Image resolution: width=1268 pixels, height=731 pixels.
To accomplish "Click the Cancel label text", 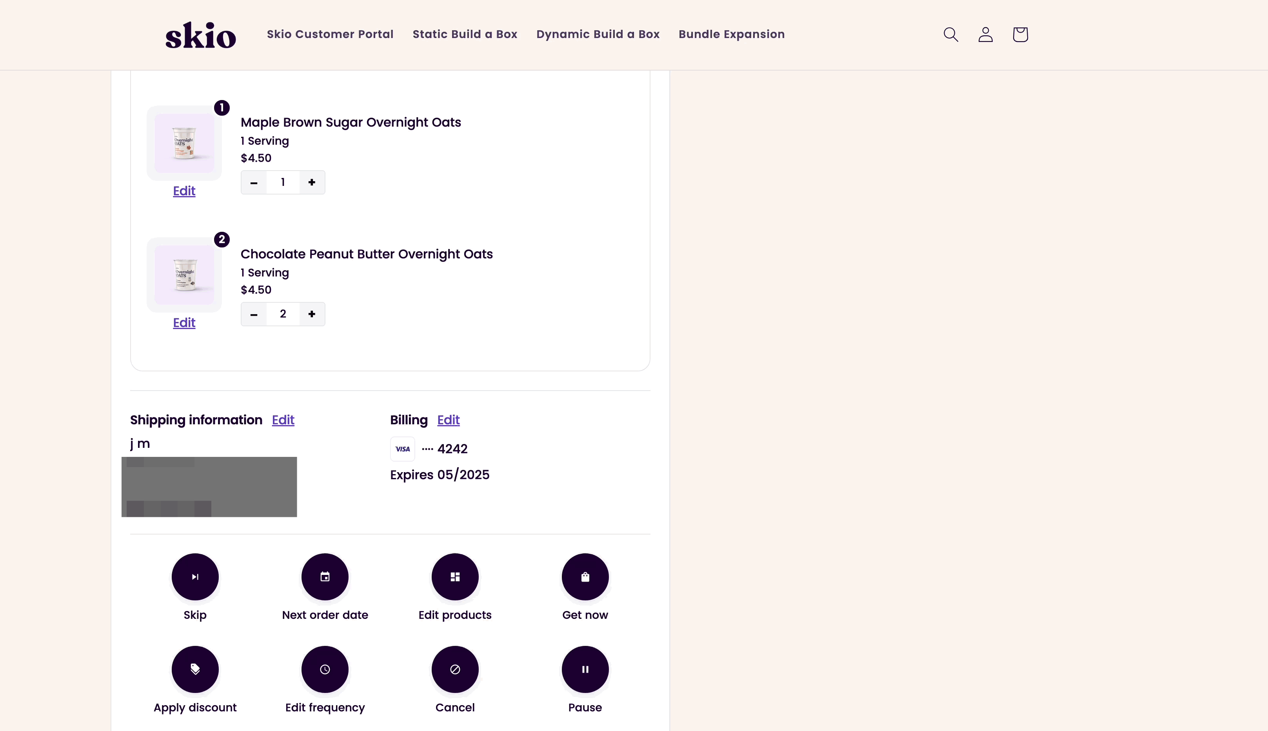I will (x=455, y=708).
